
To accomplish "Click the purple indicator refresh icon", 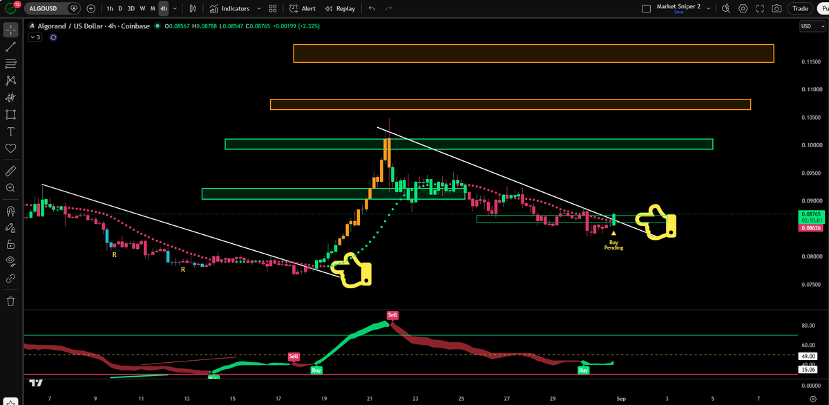I will (53, 37).
